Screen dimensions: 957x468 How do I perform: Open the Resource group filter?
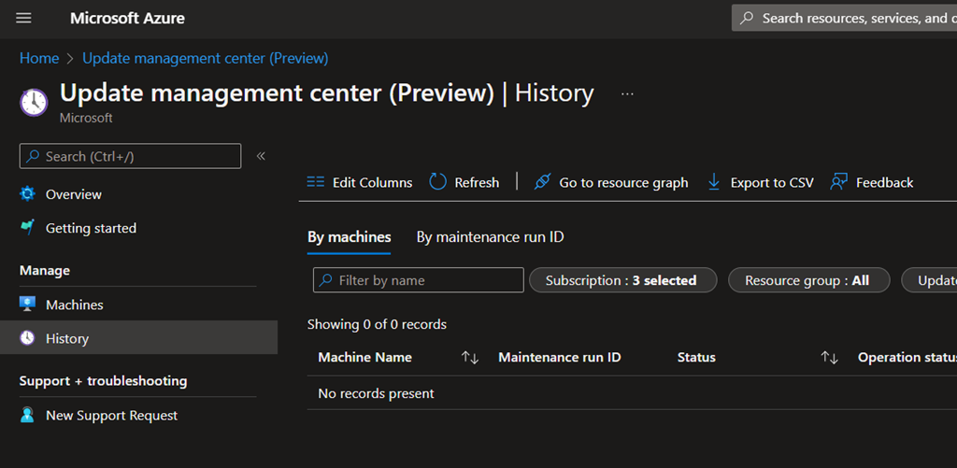pyautogui.click(x=807, y=280)
